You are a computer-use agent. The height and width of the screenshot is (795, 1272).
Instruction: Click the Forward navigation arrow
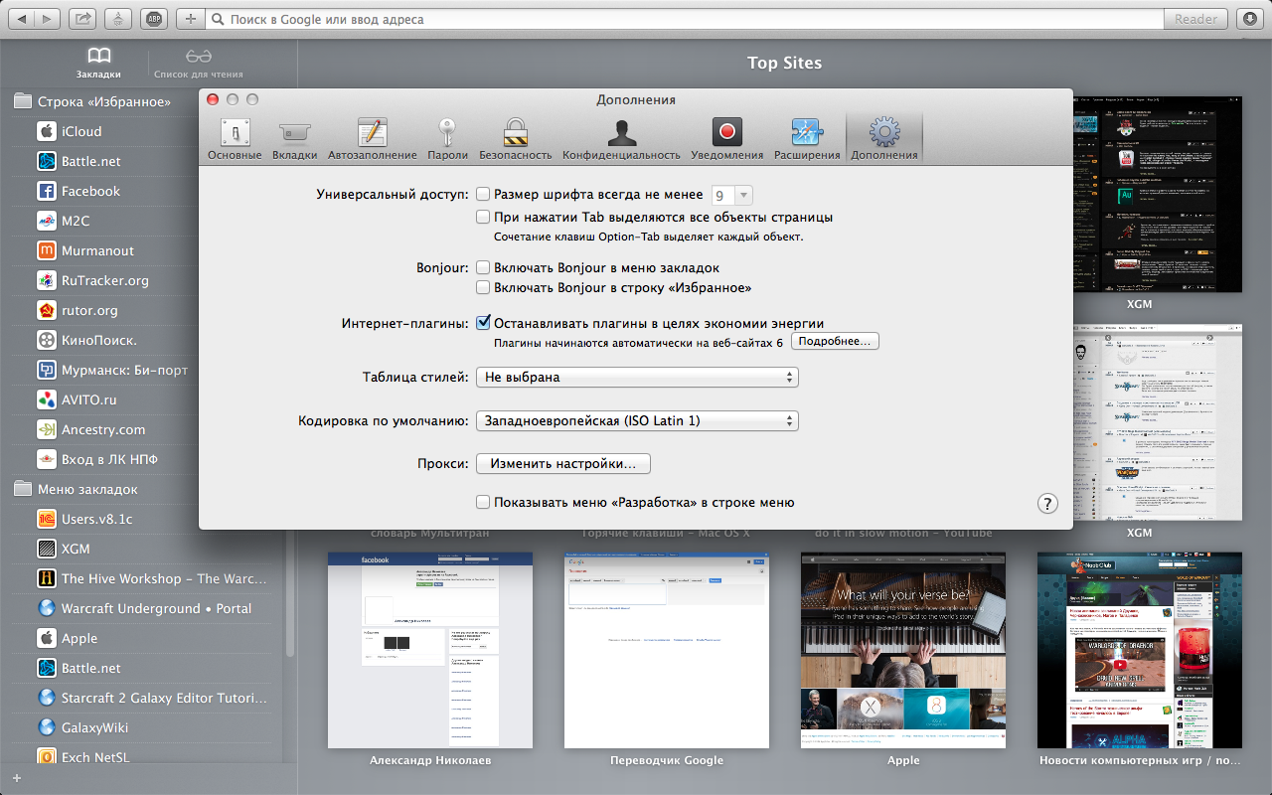(48, 19)
